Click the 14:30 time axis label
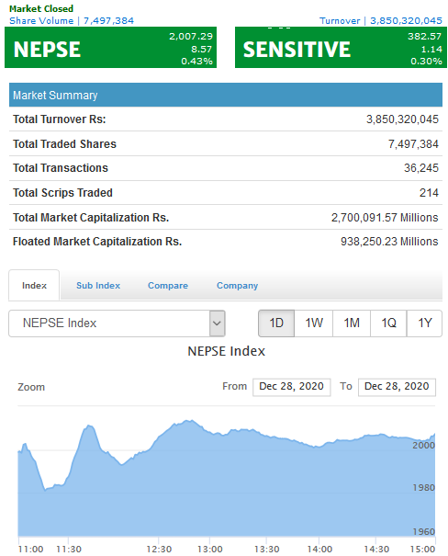This screenshot has height=556, width=448. click(x=376, y=549)
